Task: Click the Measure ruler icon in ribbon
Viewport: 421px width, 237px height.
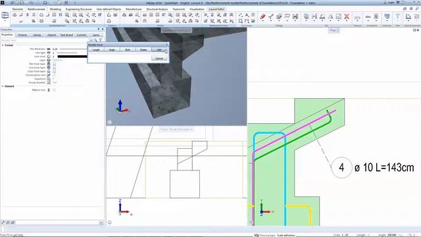Action: [357, 18]
